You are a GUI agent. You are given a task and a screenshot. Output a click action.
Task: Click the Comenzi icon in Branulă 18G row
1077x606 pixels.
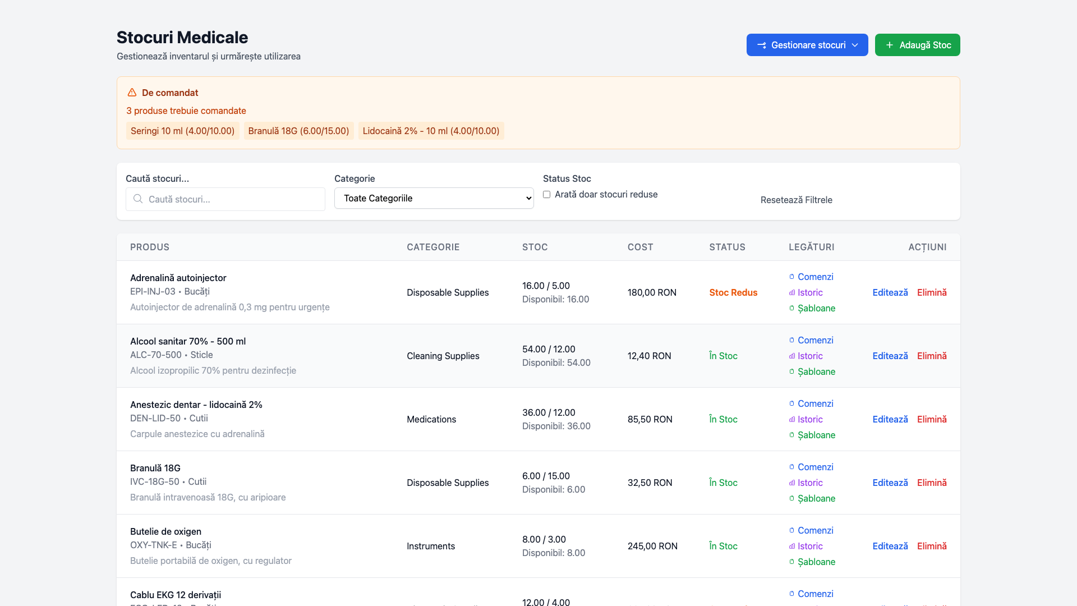[x=792, y=467]
